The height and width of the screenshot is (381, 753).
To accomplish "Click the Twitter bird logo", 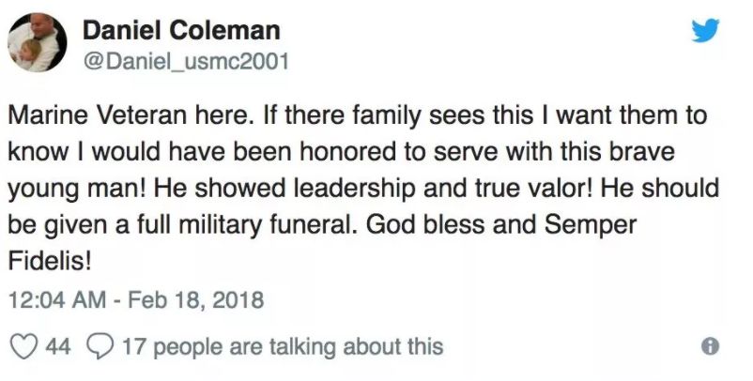I will 704,32.
